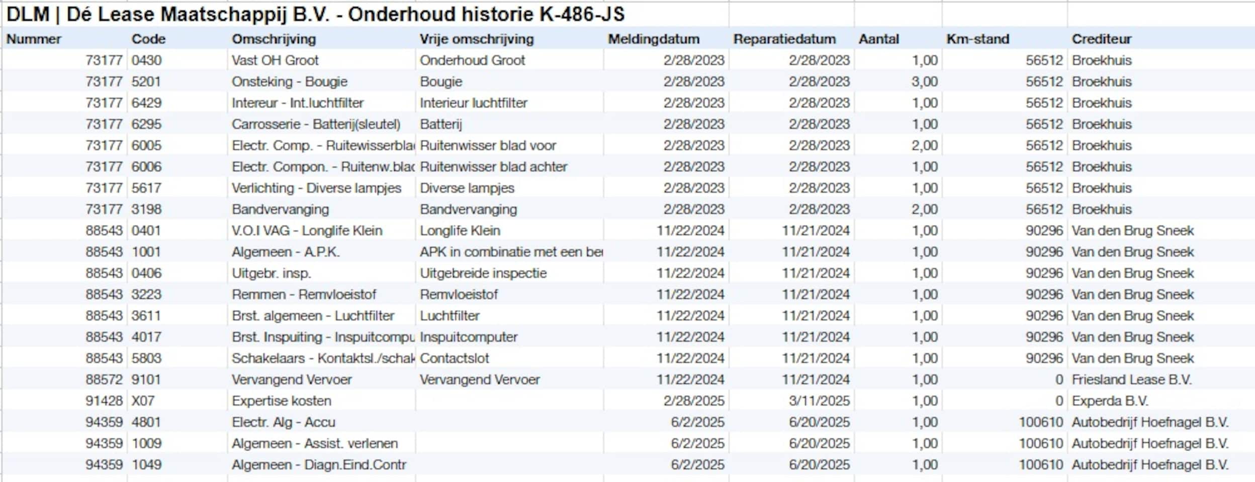Select the Ruitenwisser blad achter cell
Image resolution: width=1255 pixels, height=482 pixels.
493,167
